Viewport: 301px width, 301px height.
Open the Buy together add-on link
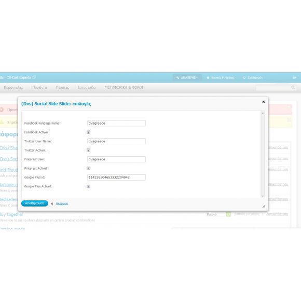tap(11, 214)
